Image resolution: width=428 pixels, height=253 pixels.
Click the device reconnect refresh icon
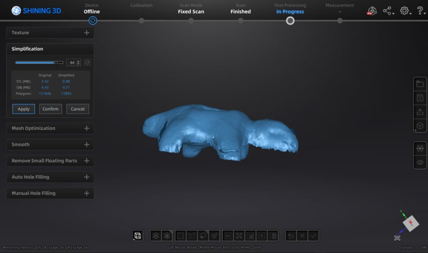click(x=92, y=20)
